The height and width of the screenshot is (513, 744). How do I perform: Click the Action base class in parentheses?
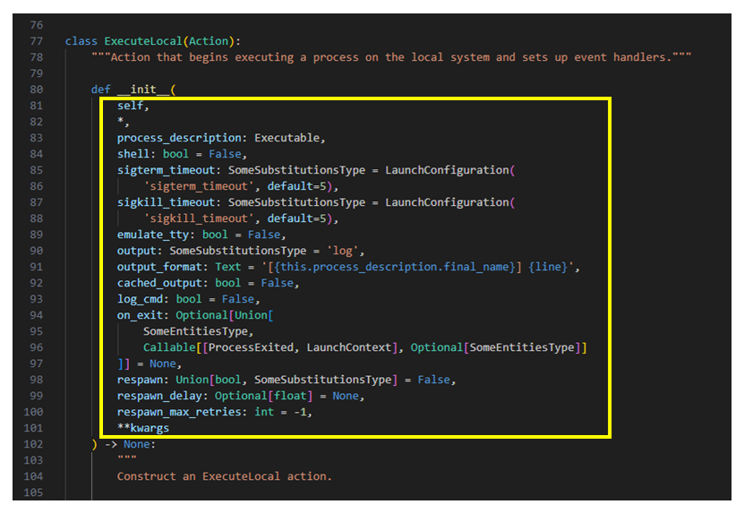[x=209, y=41]
